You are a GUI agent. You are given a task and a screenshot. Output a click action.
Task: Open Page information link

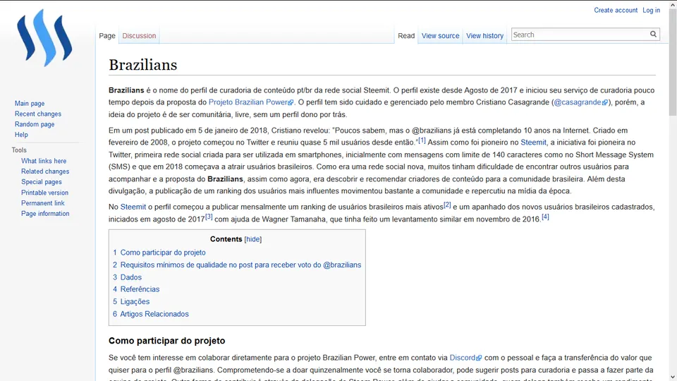click(45, 213)
